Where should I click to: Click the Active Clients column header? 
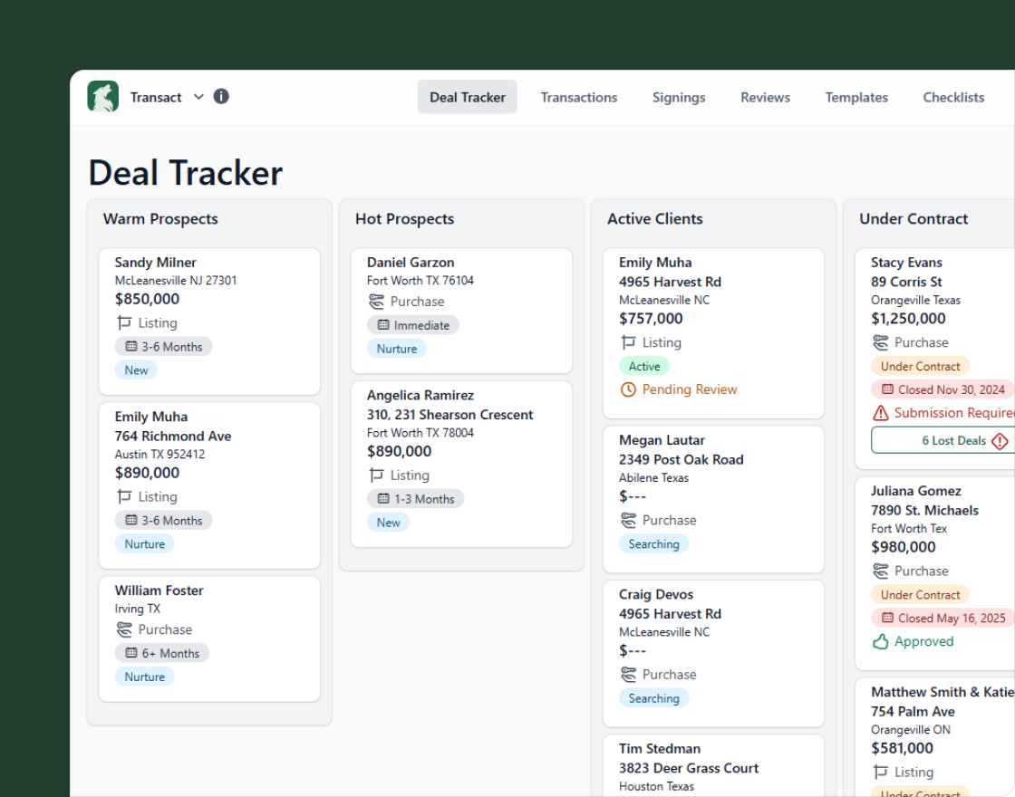[x=654, y=218]
